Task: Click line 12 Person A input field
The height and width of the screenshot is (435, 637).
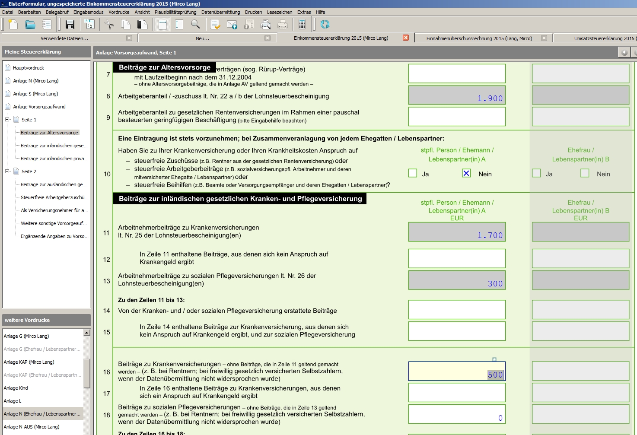Action: click(457, 258)
